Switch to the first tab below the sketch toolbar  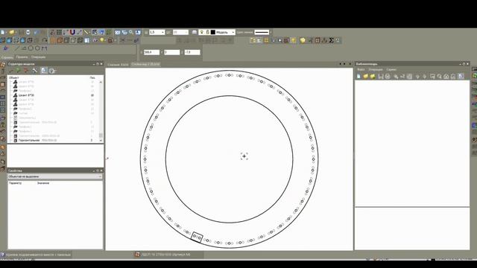coord(7,57)
